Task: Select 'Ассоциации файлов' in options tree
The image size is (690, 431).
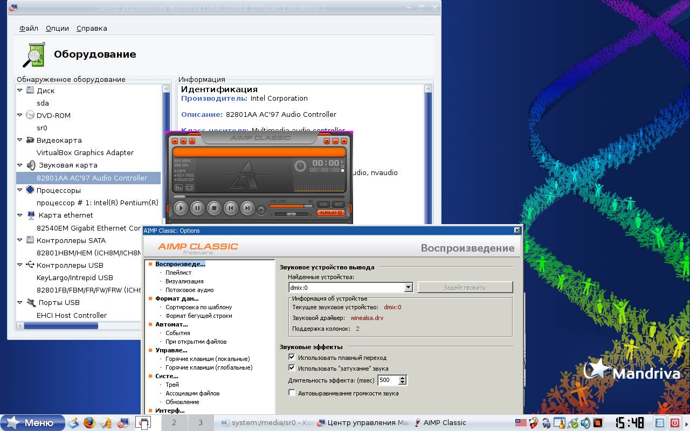Action: tap(192, 393)
